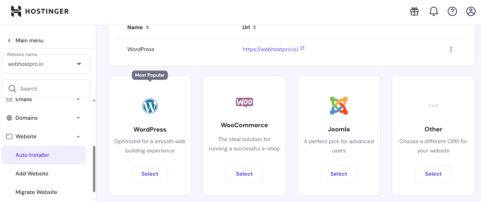
Task: Click the Joomla card title
Action: click(339, 129)
